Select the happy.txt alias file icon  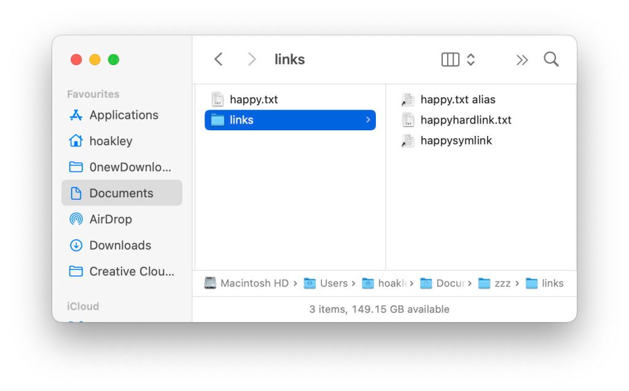(x=407, y=100)
